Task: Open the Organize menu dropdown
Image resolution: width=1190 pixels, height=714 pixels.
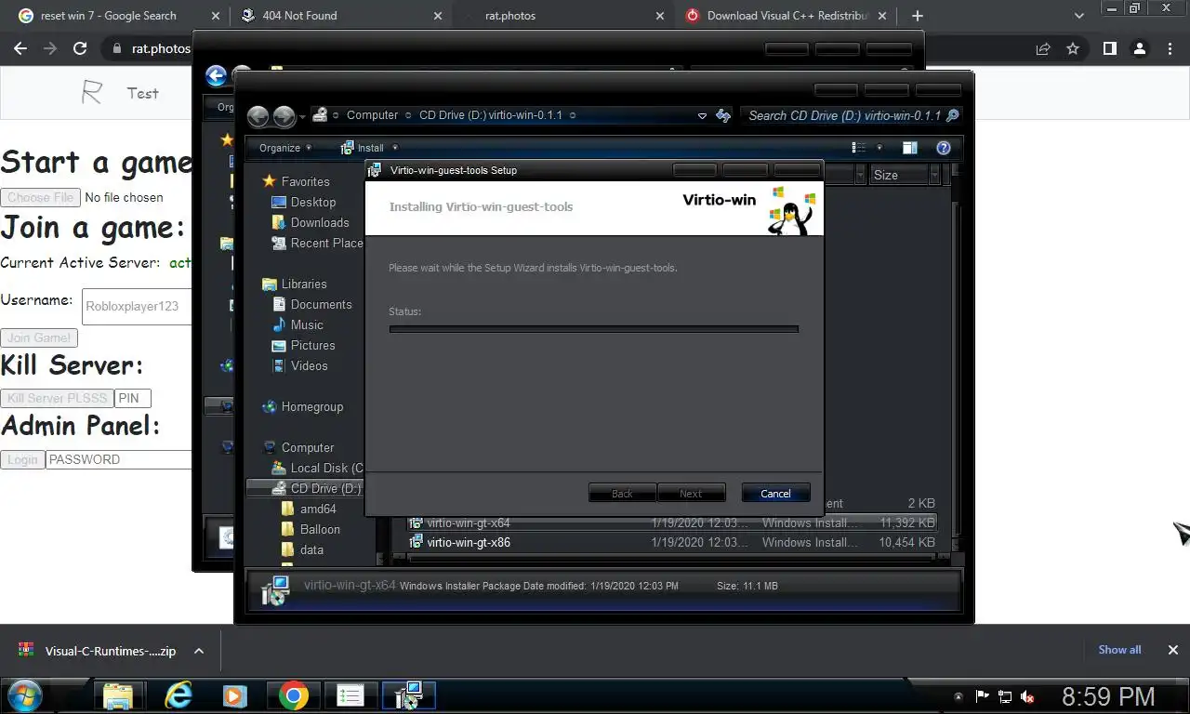Action: tap(285, 148)
